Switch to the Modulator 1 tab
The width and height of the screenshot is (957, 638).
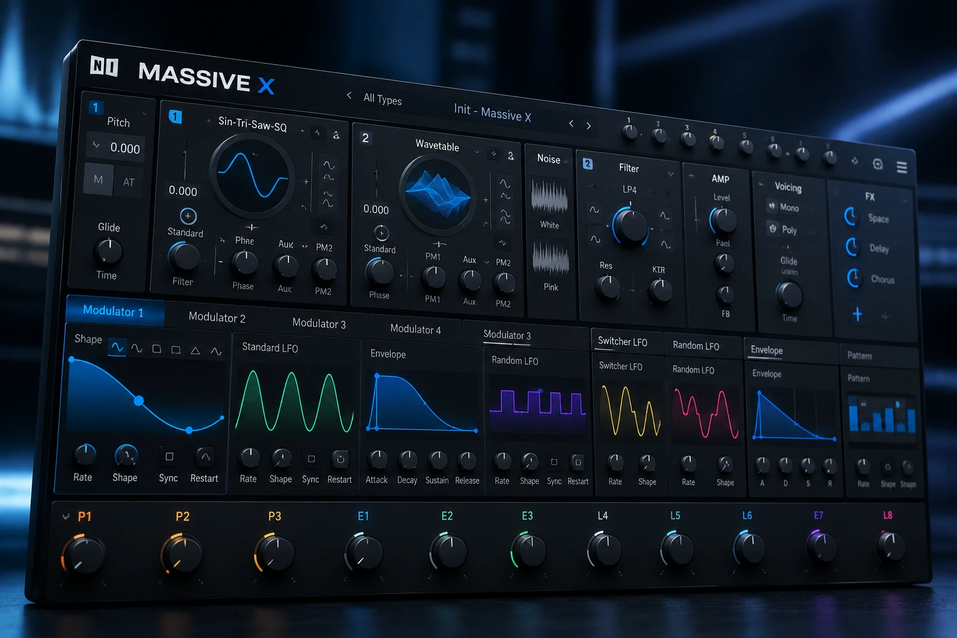pos(116,311)
